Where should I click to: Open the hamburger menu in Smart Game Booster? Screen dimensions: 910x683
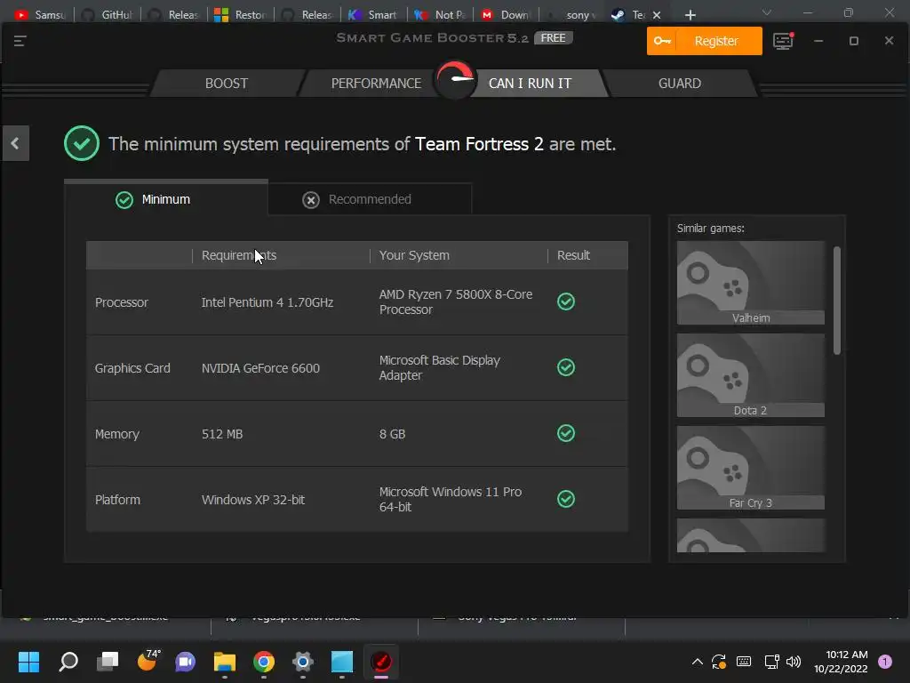20,41
